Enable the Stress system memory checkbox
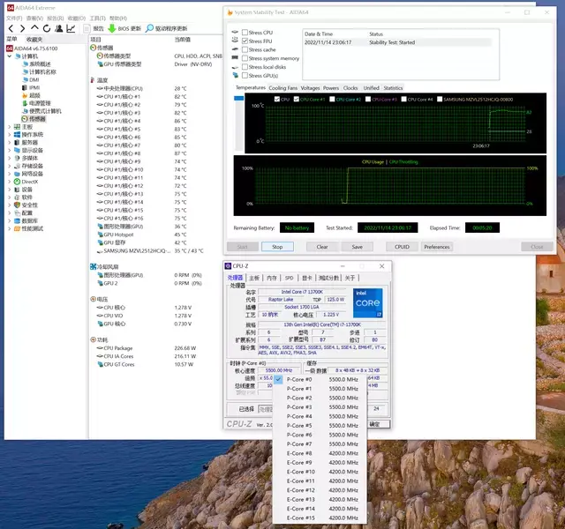Viewport: 565px width, 529px height. (x=245, y=58)
